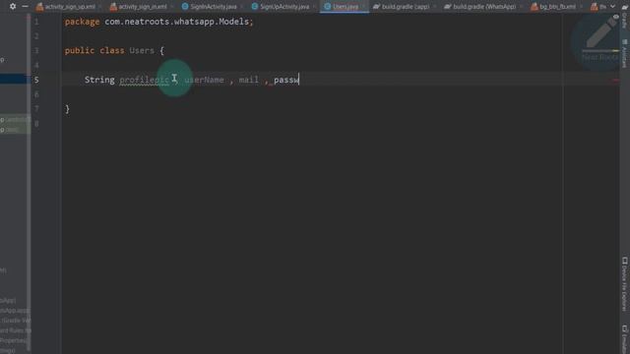The width and height of the screenshot is (630, 354).
Task: Click the closing brace on line 7
Action: click(x=67, y=109)
